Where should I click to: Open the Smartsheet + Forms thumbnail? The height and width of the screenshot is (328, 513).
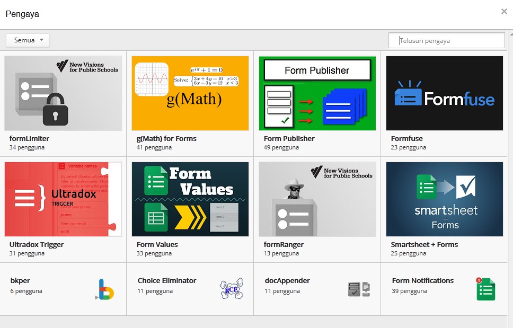(444, 199)
